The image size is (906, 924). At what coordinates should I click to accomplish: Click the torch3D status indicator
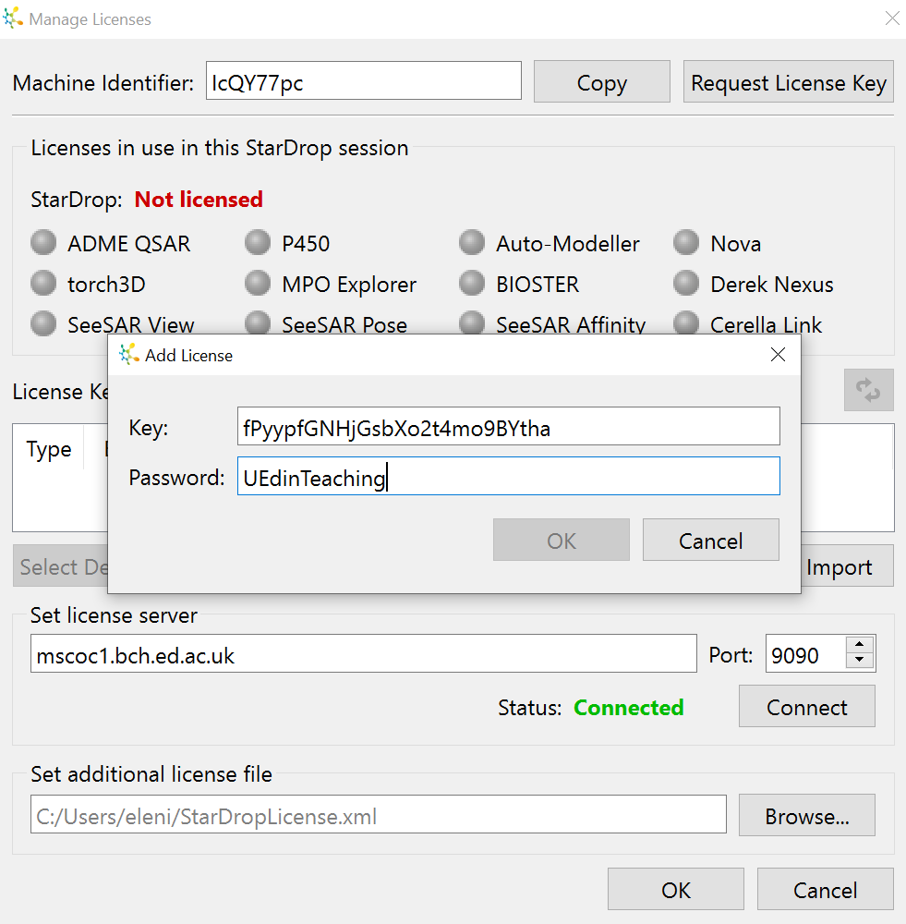[x=43, y=283]
